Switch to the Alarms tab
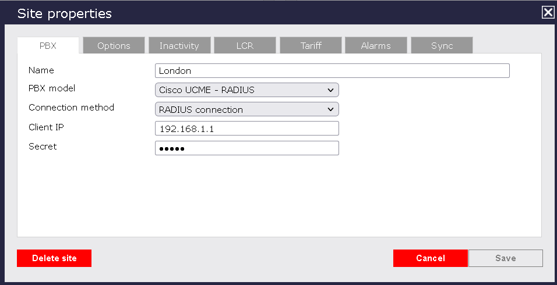 376,45
